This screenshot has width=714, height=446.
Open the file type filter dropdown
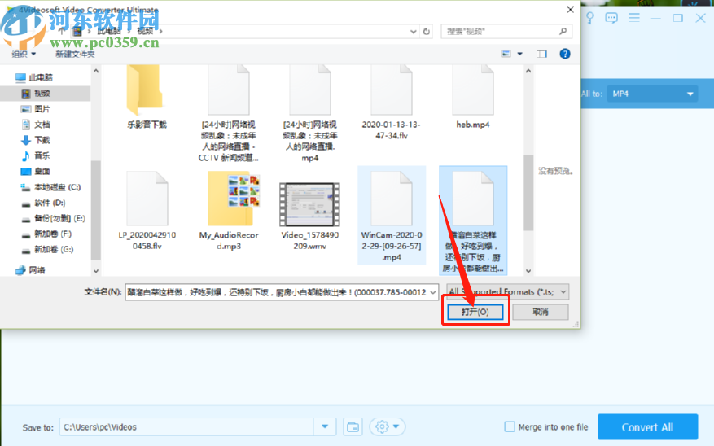(508, 291)
